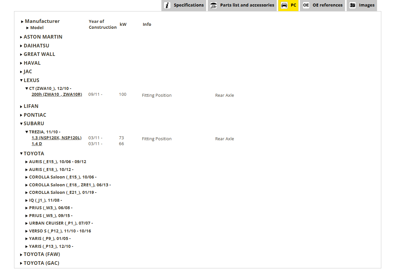Select Subaru row's Rear Axle value
This screenshot has width=396, height=271.
click(x=224, y=139)
